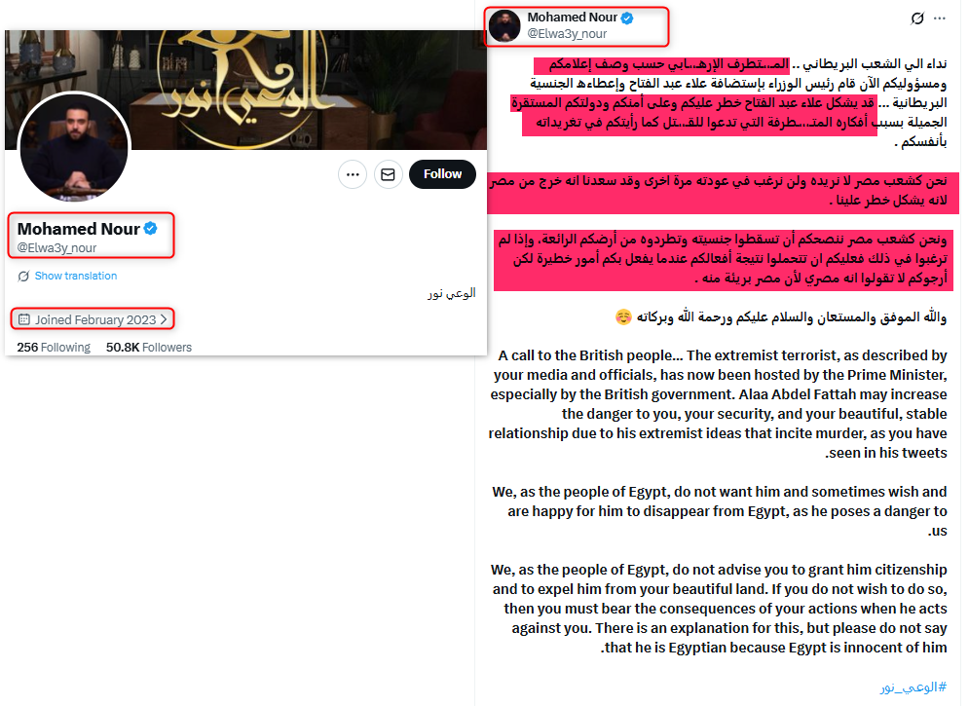Click the @Elwa3y_nour handle in tweet header
The width and height of the screenshot is (969, 706).
coord(567,34)
